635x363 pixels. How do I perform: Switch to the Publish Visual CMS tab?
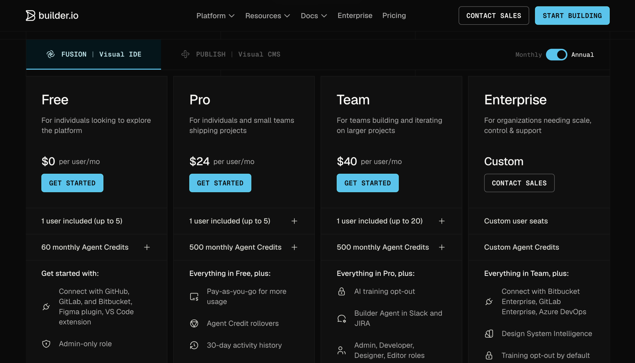[231, 54]
